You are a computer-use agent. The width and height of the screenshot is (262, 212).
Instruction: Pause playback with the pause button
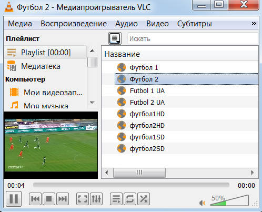[14, 199]
